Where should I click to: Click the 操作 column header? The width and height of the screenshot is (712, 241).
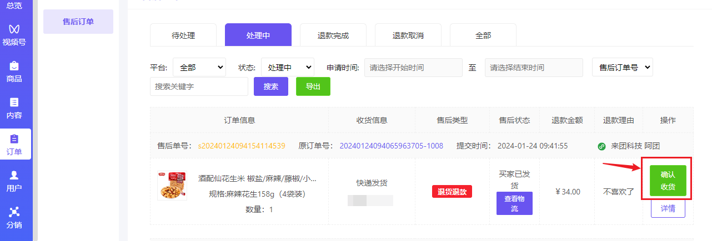668,120
